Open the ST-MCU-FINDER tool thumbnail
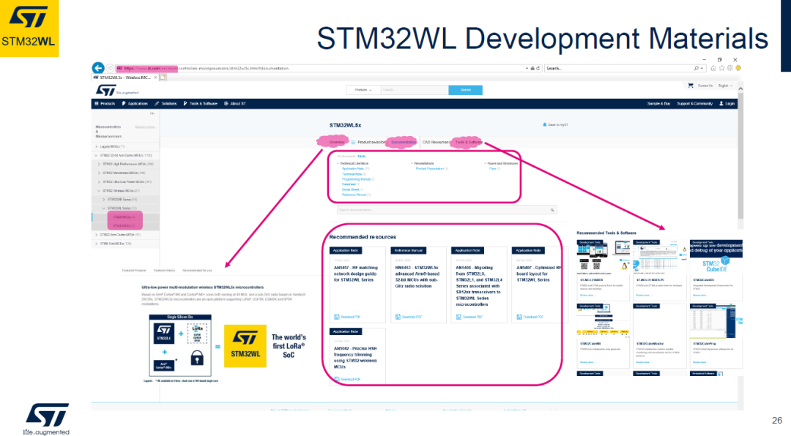This screenshot has height=436, width=791. tap(603, 258)
